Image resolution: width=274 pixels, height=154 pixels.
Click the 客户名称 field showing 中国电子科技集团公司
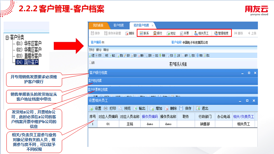click(195, 43)
